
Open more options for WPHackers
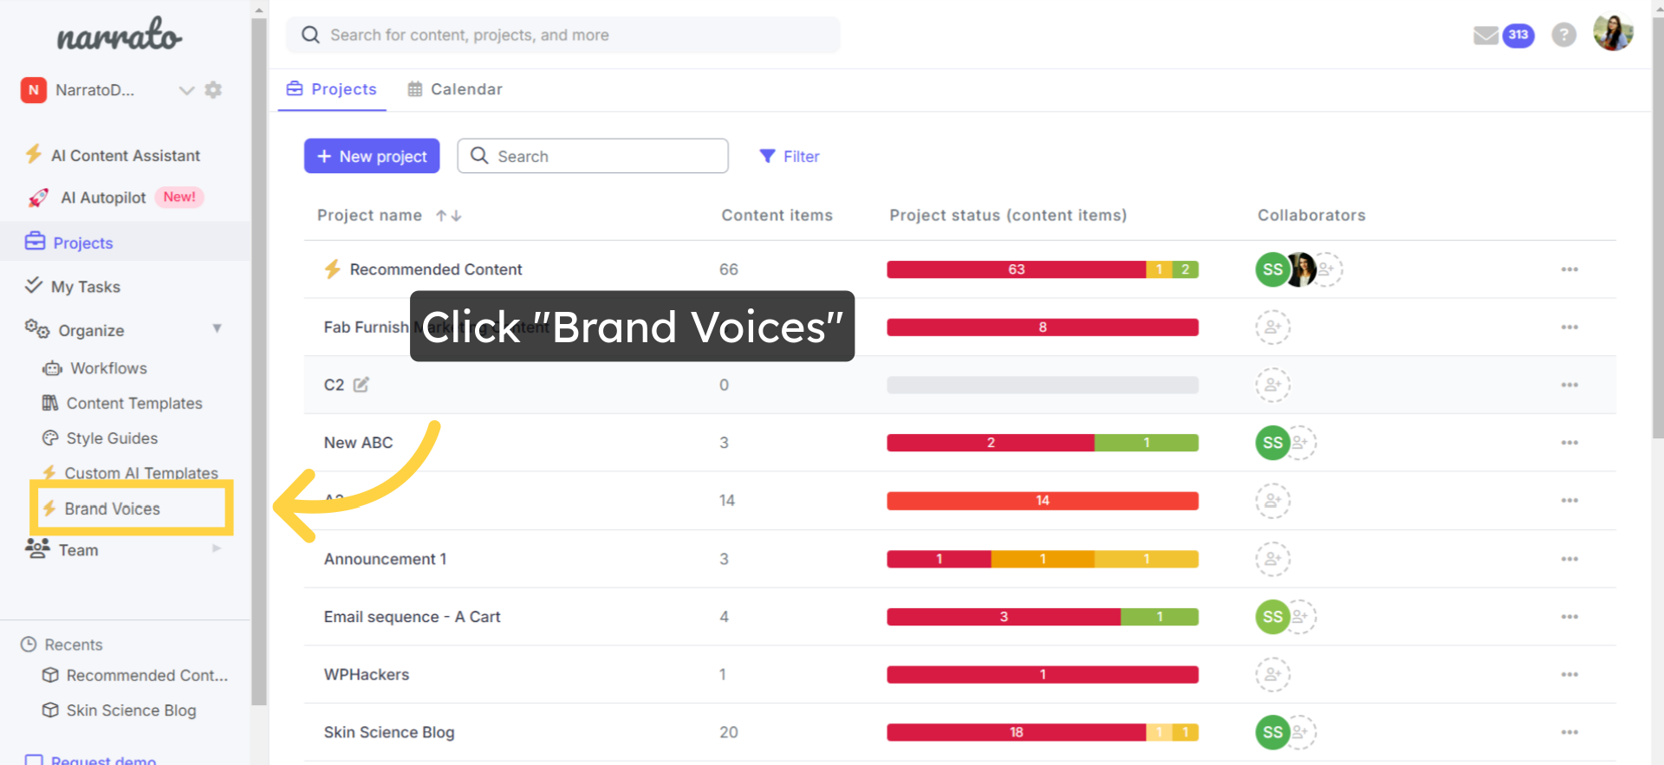click(x=1570, y=674)
